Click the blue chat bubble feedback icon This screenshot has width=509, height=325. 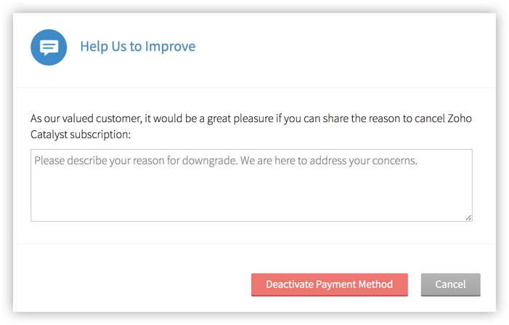point(49,47)
